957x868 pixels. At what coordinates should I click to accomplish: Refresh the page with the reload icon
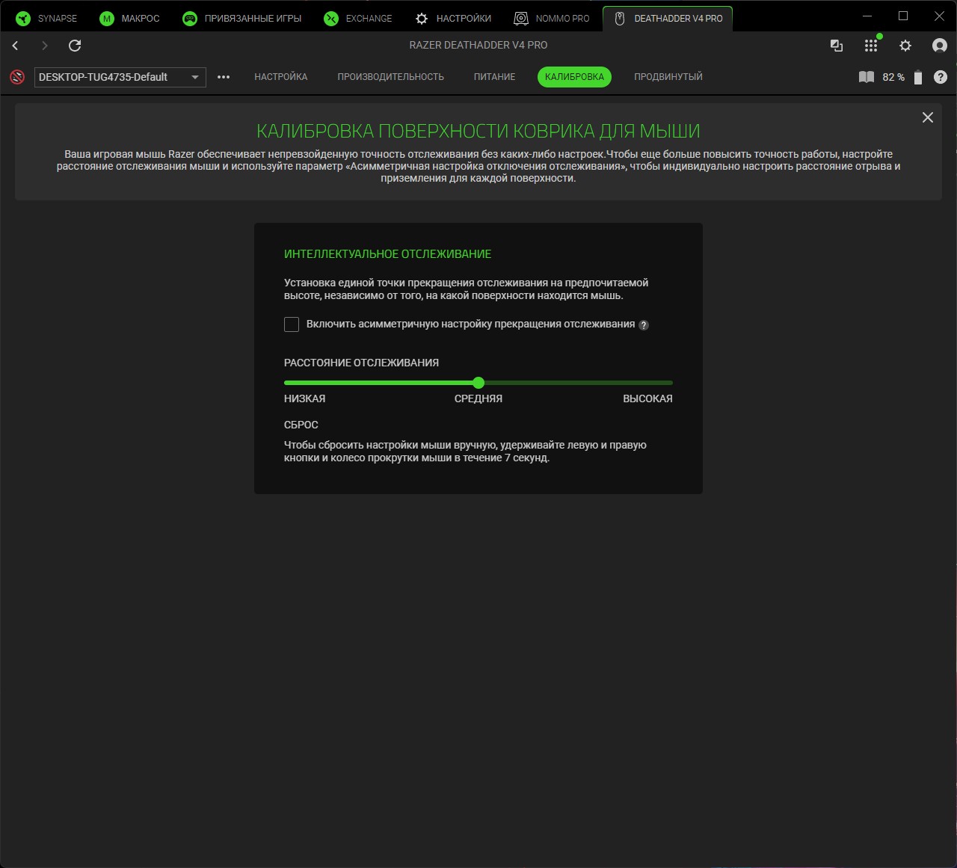(x=75, y=46)
